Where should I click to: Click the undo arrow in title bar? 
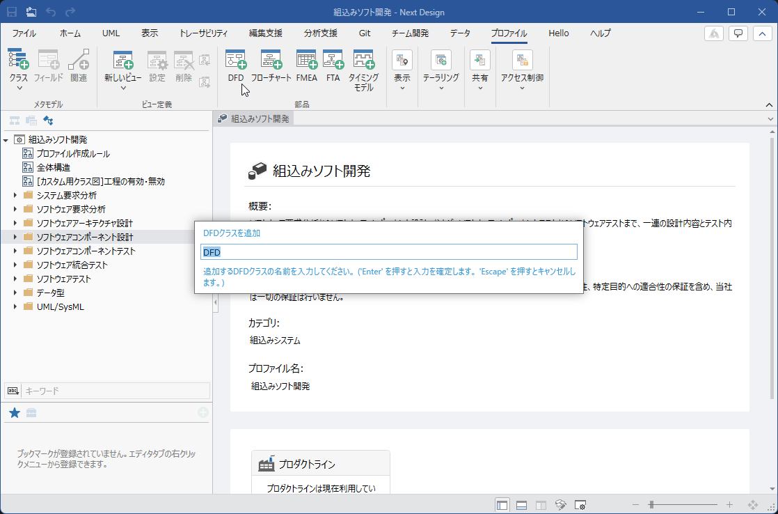click(51, 11)
